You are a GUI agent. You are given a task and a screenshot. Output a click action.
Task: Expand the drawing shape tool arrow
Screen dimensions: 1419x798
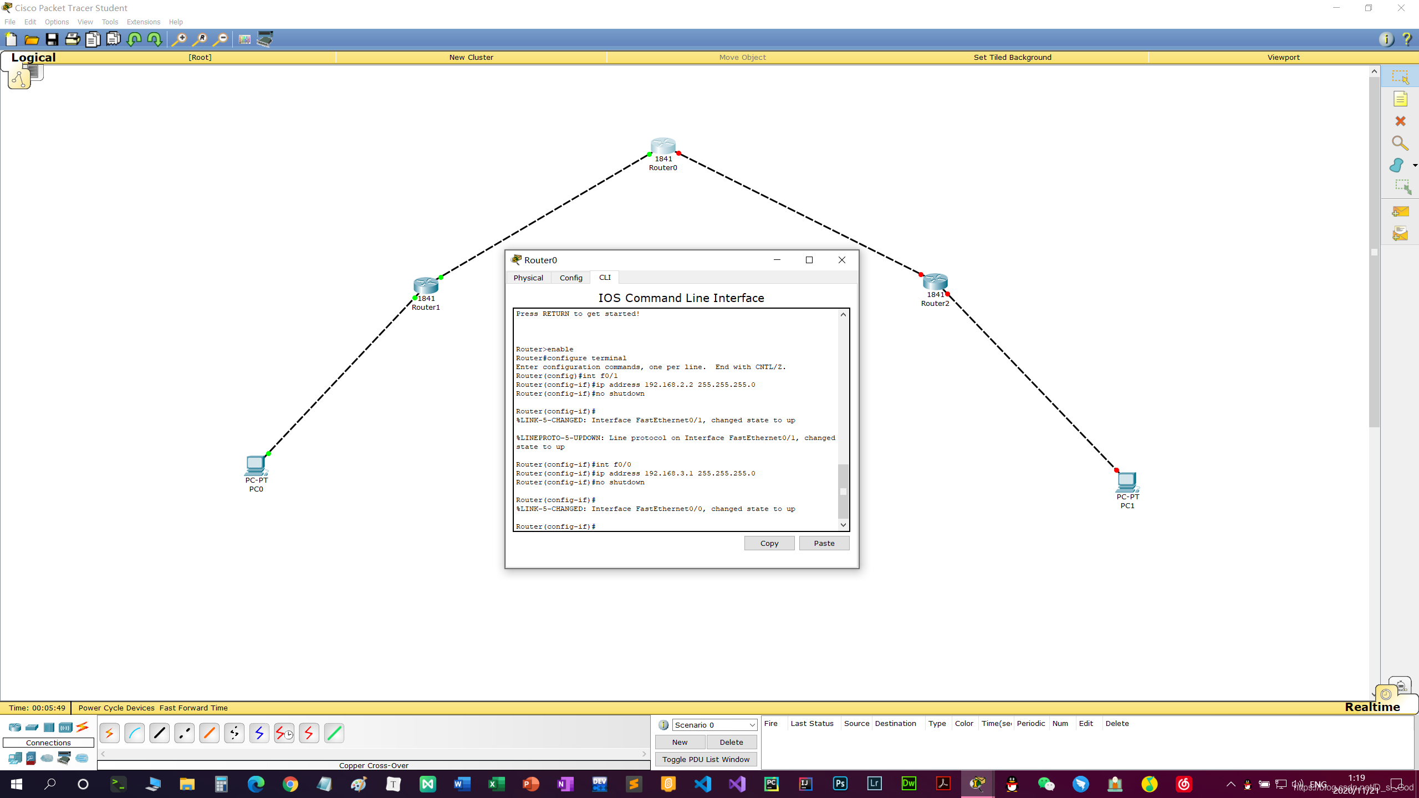point(1415,166)
